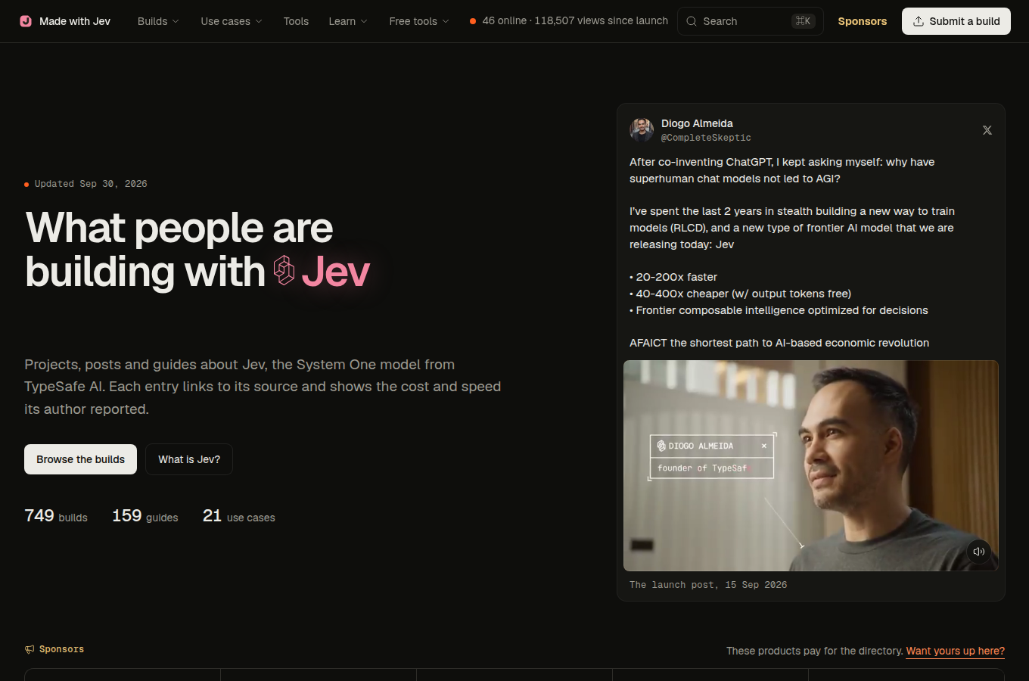Go to the Tools page
The width and height of the screenshot is (1029, 681).
pos(296,21)
